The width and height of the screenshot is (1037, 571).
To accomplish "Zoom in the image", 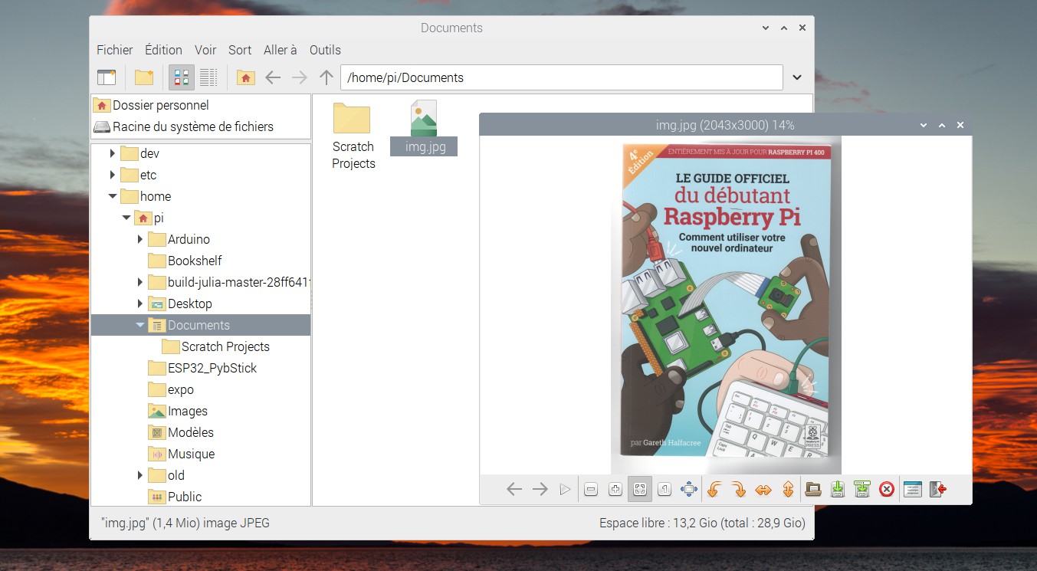I will (615, 489).
